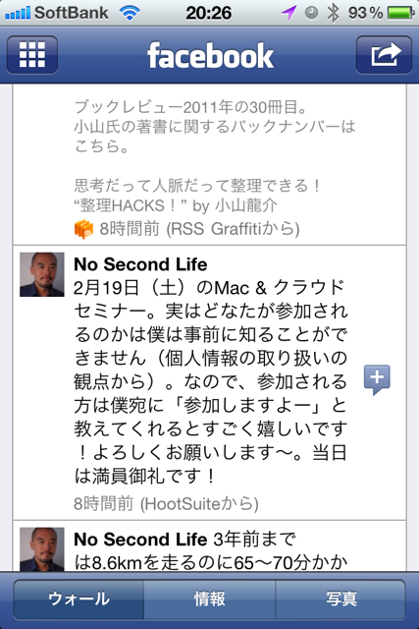
Task: Tap the battery indicator icon
Action: (401, 13)
